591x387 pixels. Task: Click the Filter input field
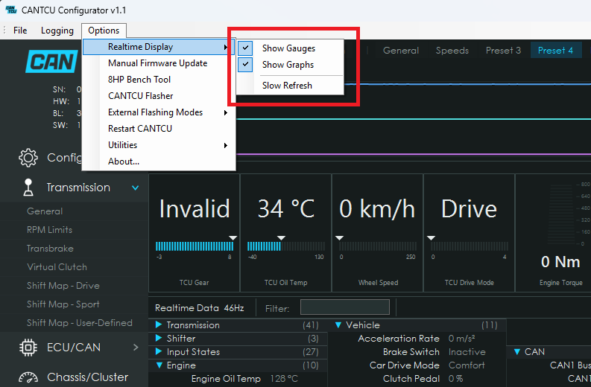pyautogui.click(x=345, y=307)
